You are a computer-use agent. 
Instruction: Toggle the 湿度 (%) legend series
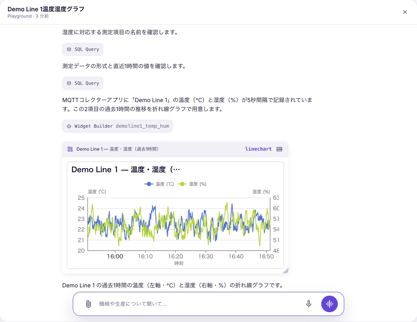tap(192, 184)
